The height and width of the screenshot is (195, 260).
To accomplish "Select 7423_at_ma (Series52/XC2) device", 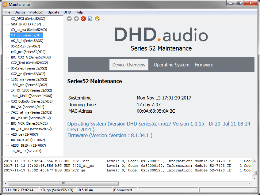I will click(32, 112).
